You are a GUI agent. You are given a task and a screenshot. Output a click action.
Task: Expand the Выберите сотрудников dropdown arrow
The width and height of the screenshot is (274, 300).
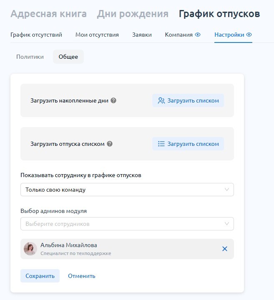(227, 224)
